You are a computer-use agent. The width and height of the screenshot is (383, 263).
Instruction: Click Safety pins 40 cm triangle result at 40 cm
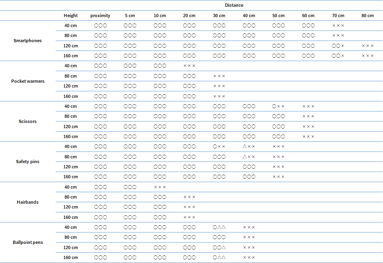coord(249,146)
